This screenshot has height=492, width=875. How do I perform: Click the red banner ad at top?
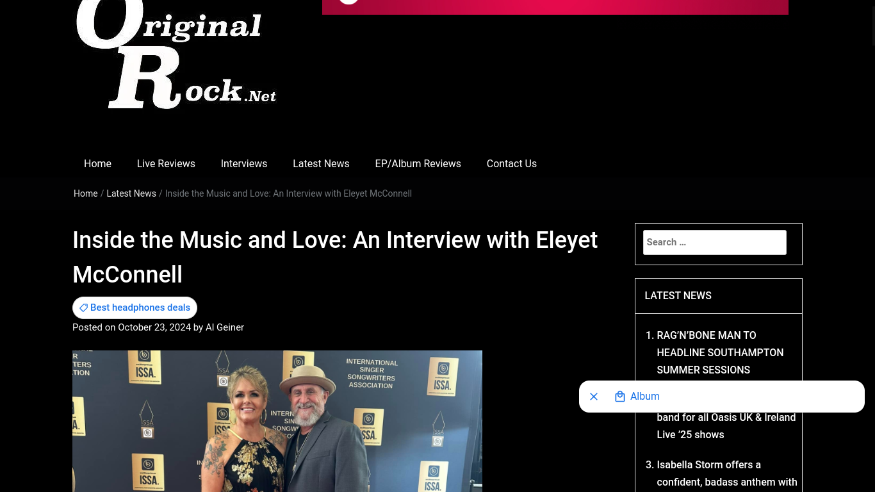pos(555,7)
